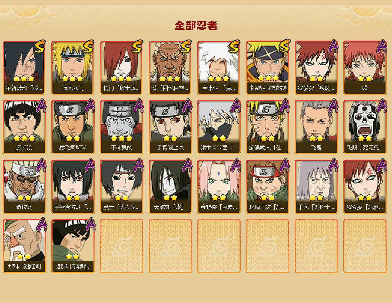The width and height of the screenshot is (392, 303).
Task: Click the S rank badge on 宇智波斑 card
Action: [40, 47]
